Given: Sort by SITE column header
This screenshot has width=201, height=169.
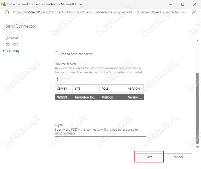Looking at the screenshot, I should (86, 89).
